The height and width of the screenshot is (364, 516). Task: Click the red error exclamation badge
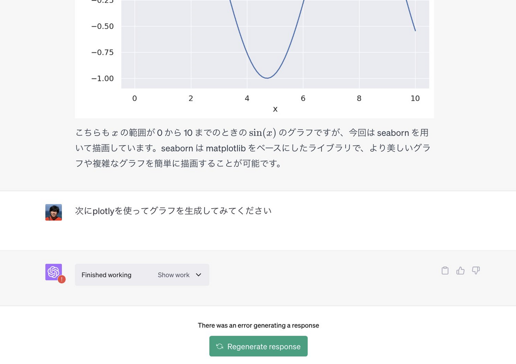click(62, 279)
